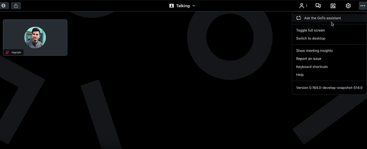The height and width of the screenshot is (149, 367).
Task: Collapse the three-dot more options menu
Action: click(363, 6)
